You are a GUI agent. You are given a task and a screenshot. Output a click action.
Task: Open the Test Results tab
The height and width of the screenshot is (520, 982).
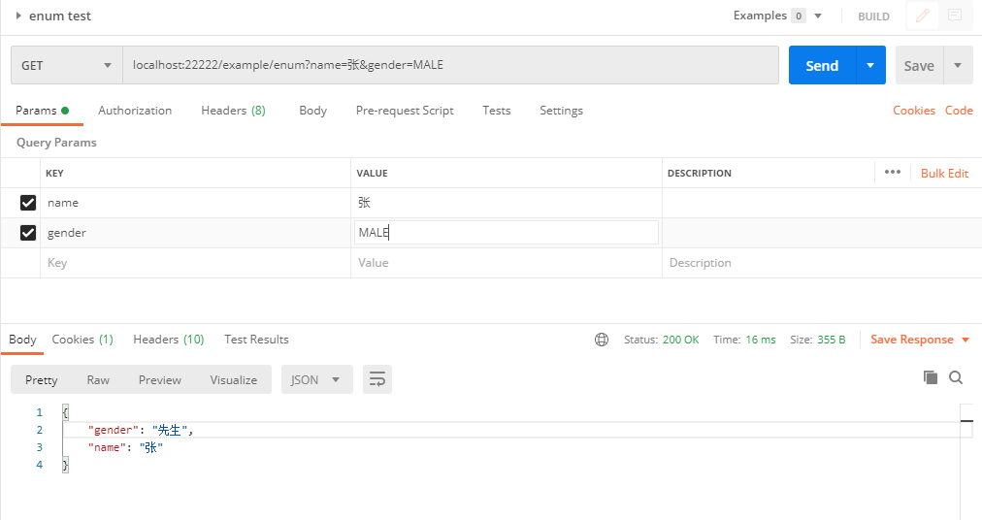pyautogui.click(x=256, y=340)
